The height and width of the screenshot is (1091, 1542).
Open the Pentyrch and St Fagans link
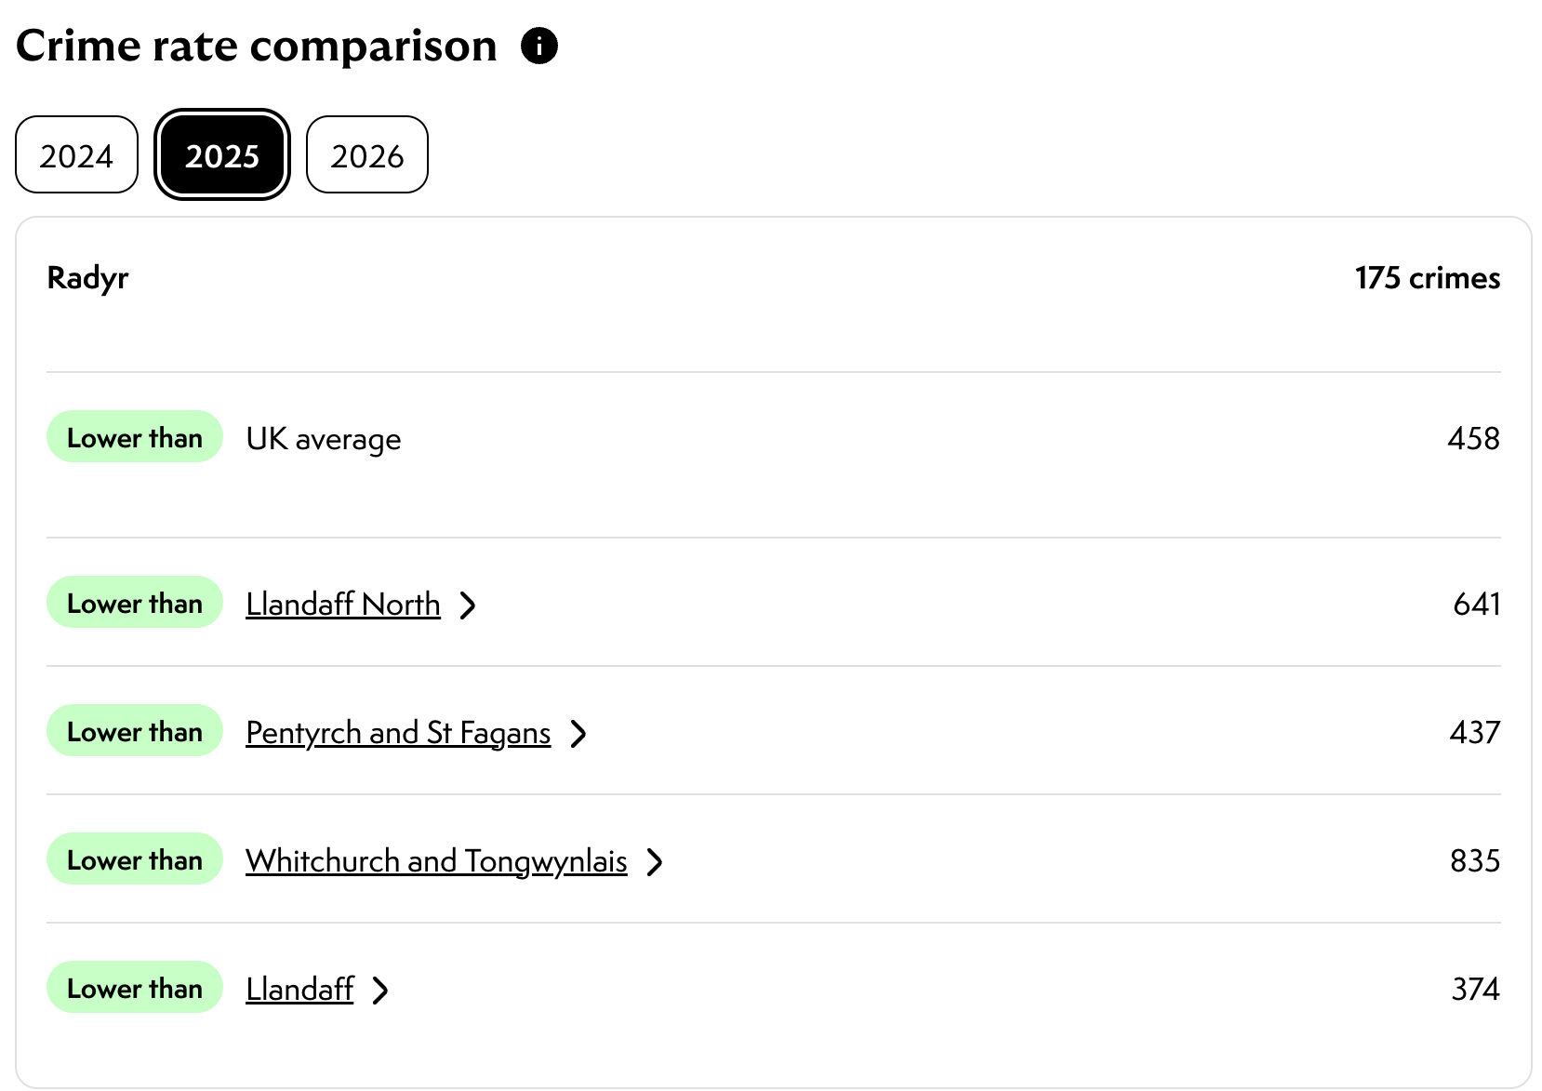click(398, 733)
